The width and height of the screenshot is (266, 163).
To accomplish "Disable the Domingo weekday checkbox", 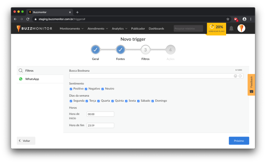I will click(153, 101).
